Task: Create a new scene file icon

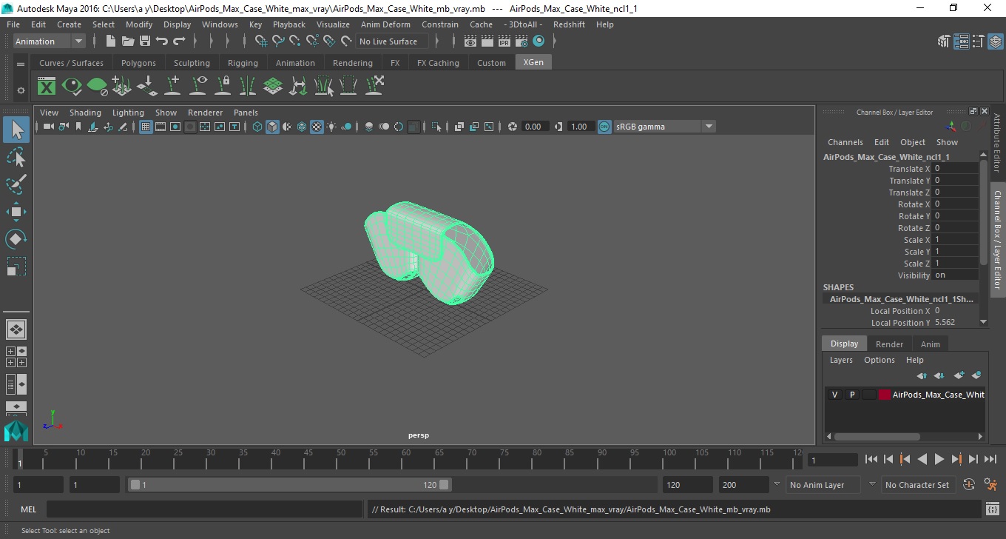Action: coord(110,41)
